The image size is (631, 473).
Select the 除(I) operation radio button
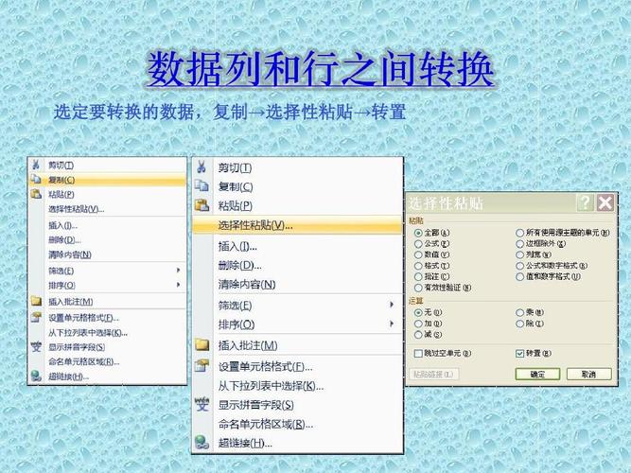pos(519,324)
